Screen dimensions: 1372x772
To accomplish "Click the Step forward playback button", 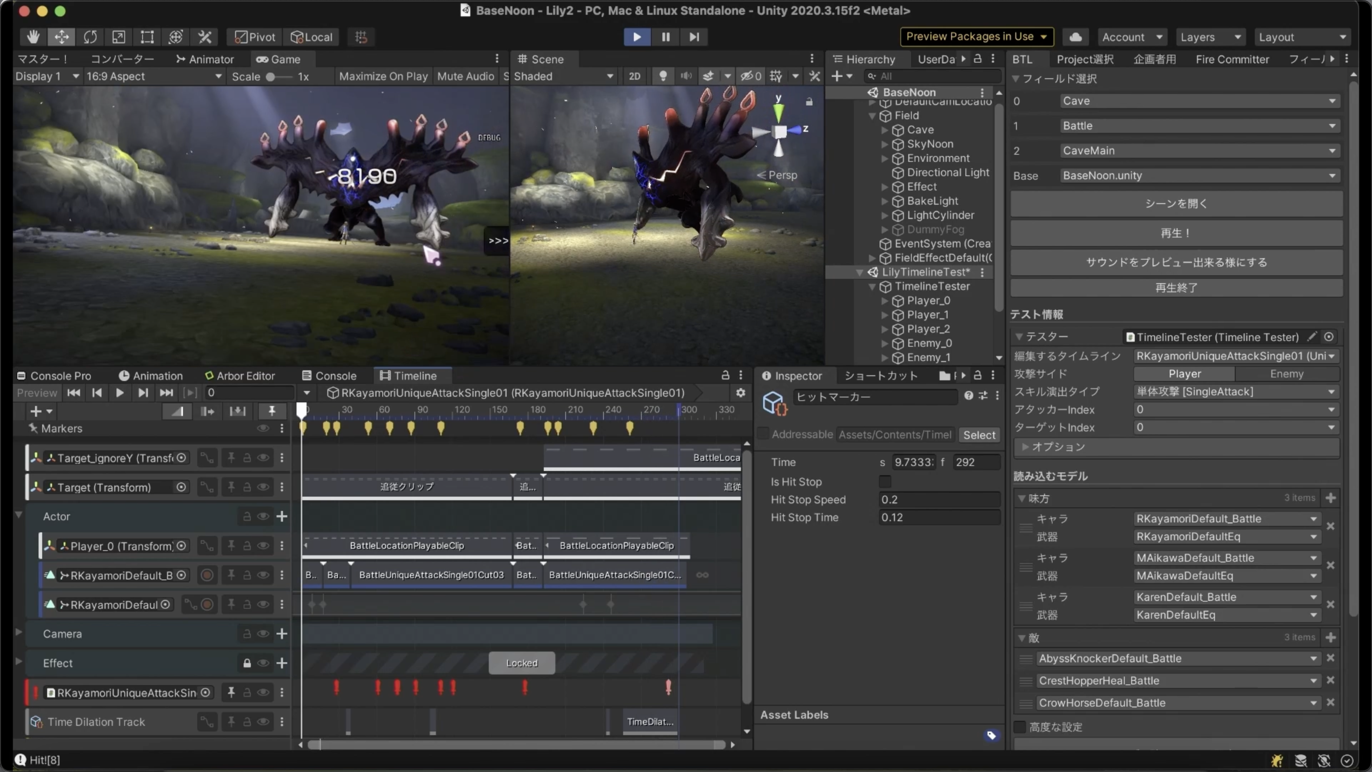I will pyautogui.click(x=694, y=37).
